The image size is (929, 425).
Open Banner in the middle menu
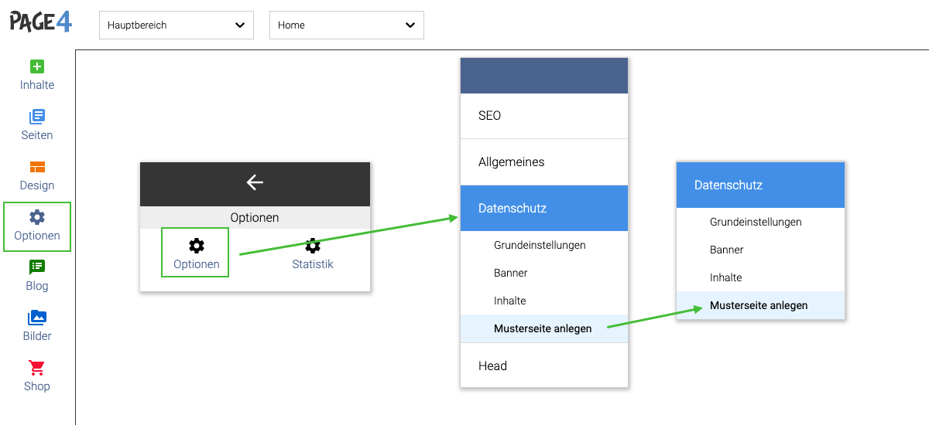tap(543, 273)
